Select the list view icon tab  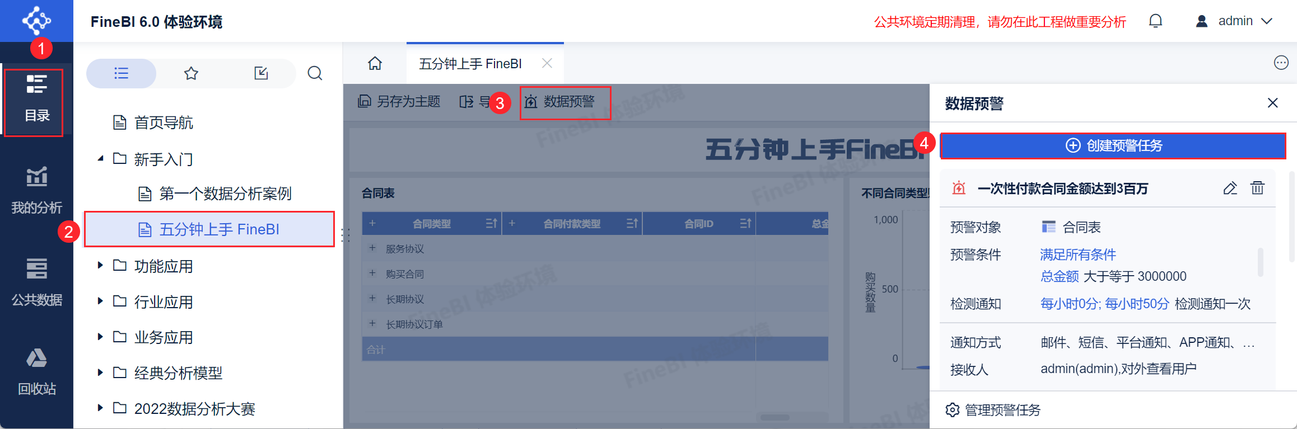pos(121,73)
